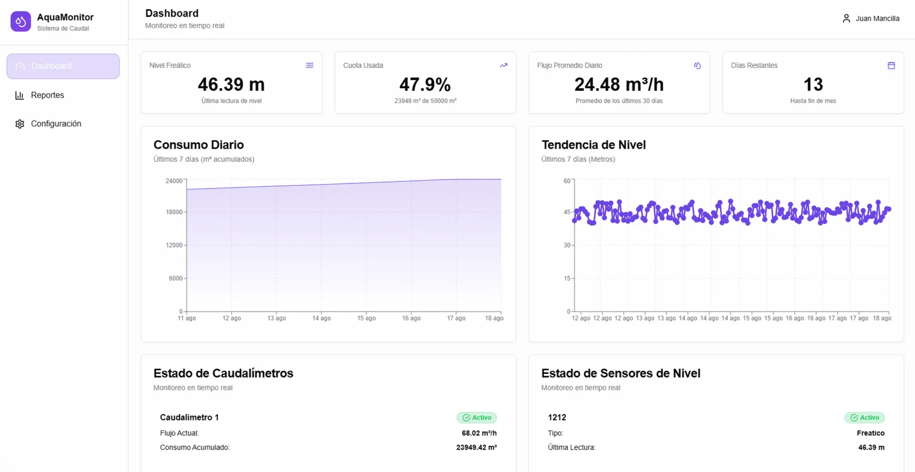Click the gauge icon in Dashboard sidebar item

coord(20,66)
